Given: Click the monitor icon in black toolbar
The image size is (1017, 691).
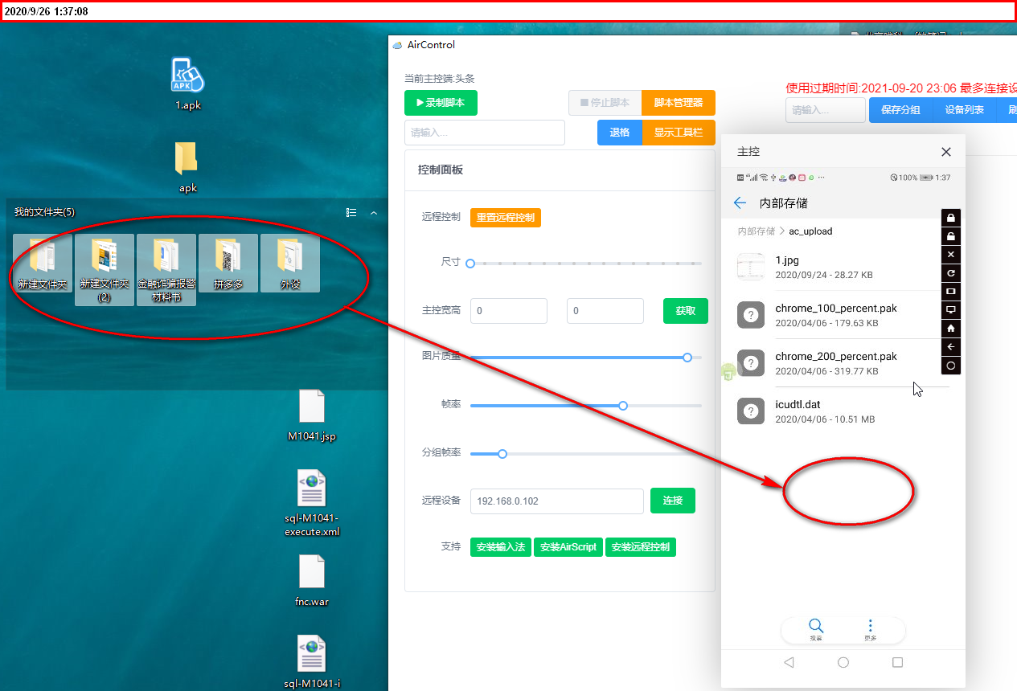Looking at the screenshot, I should click(951, 310).
